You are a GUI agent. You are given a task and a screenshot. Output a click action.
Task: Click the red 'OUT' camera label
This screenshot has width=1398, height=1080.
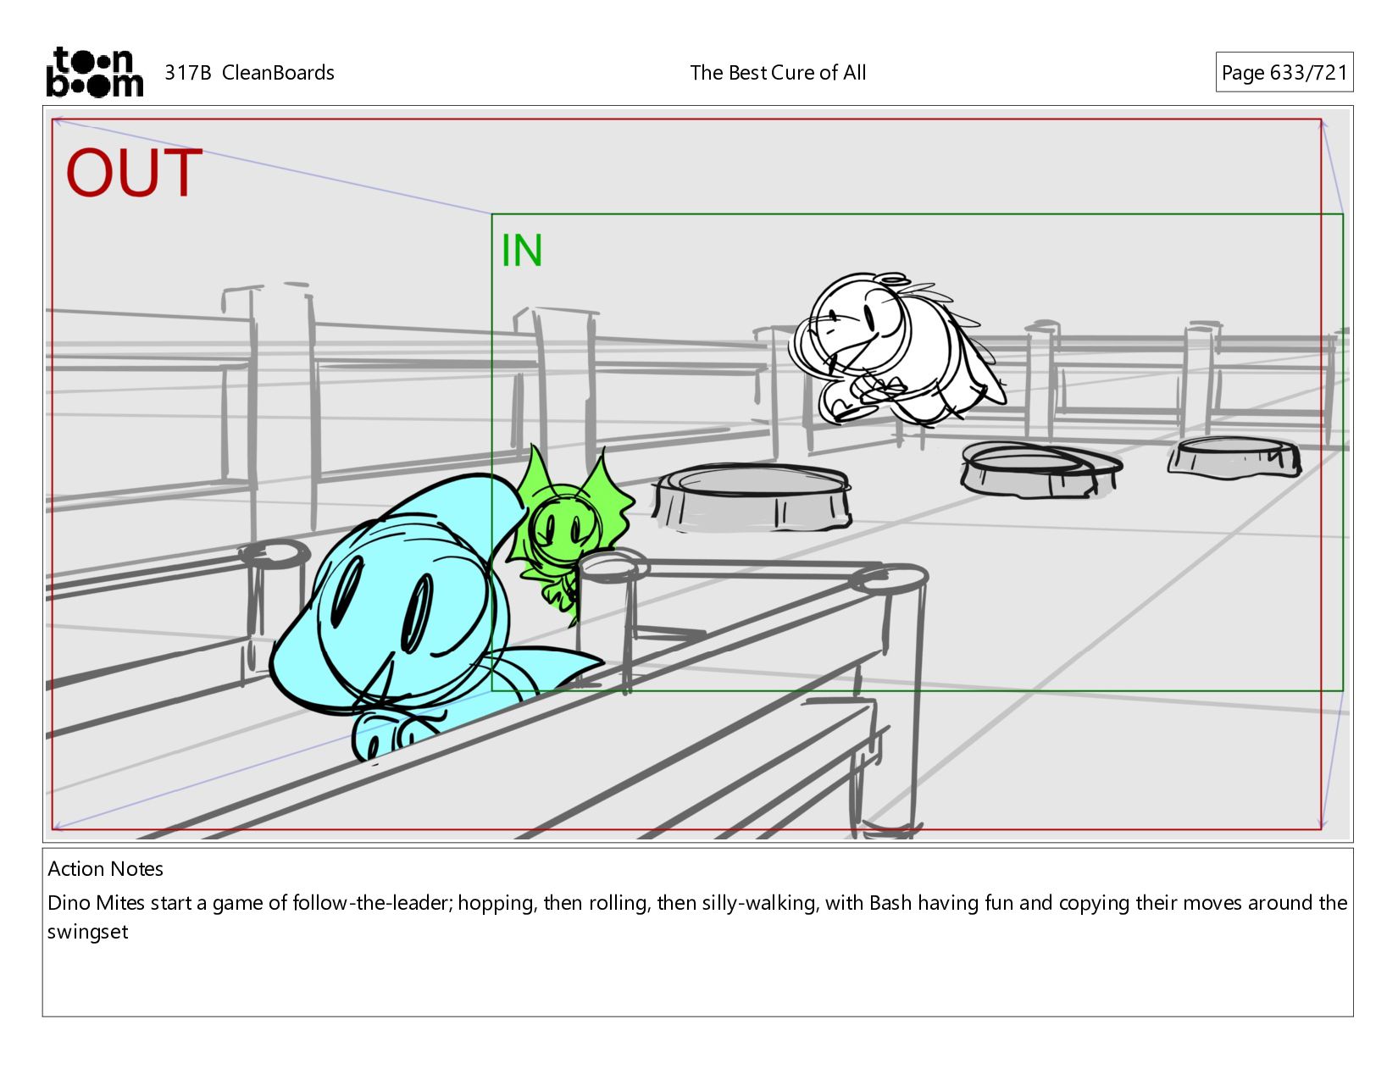(135, 174)
